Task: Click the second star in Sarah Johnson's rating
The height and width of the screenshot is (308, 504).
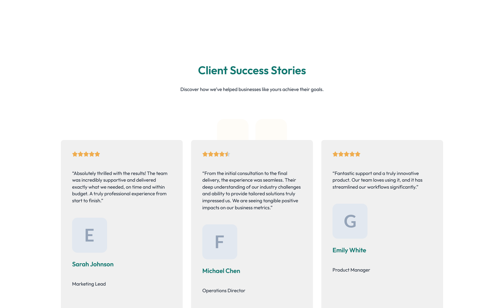Action: tap(80, 154)
